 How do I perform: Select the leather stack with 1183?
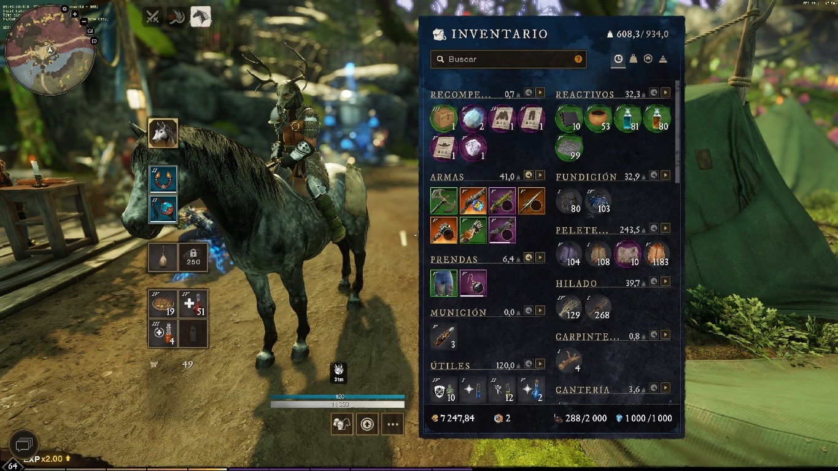pyautogui.click(x=657, y=254)
